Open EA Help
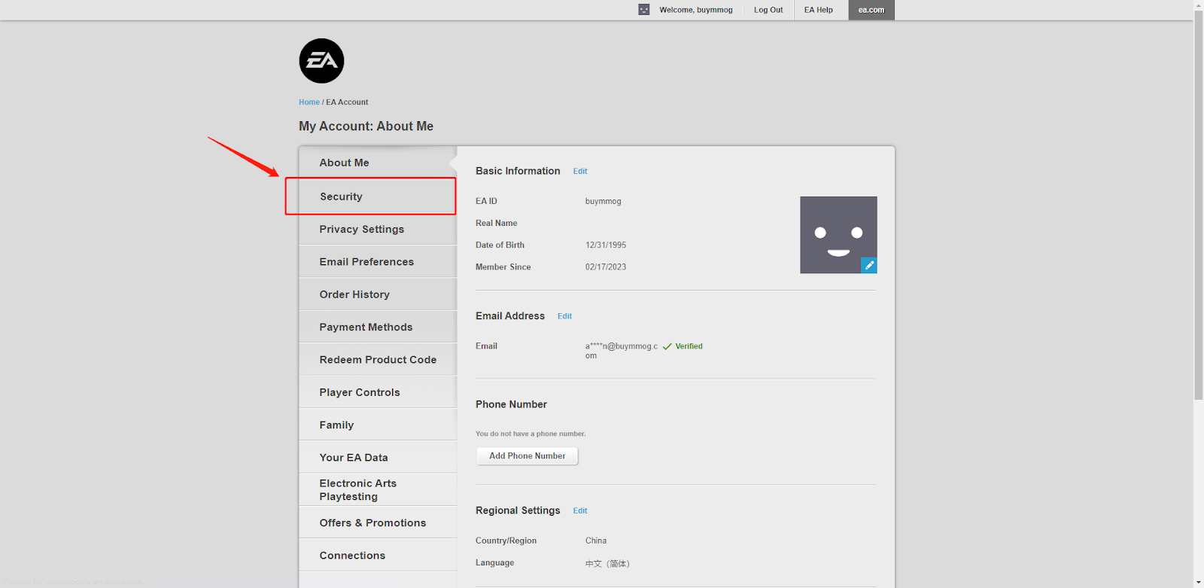The width and height of the screenshot is (1204, 588). pos(819,10)
